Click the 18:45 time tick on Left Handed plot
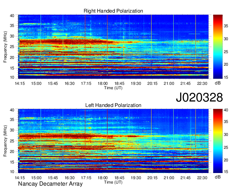The width and height of the screenshot is (232, 188). [x=119, y=178]
